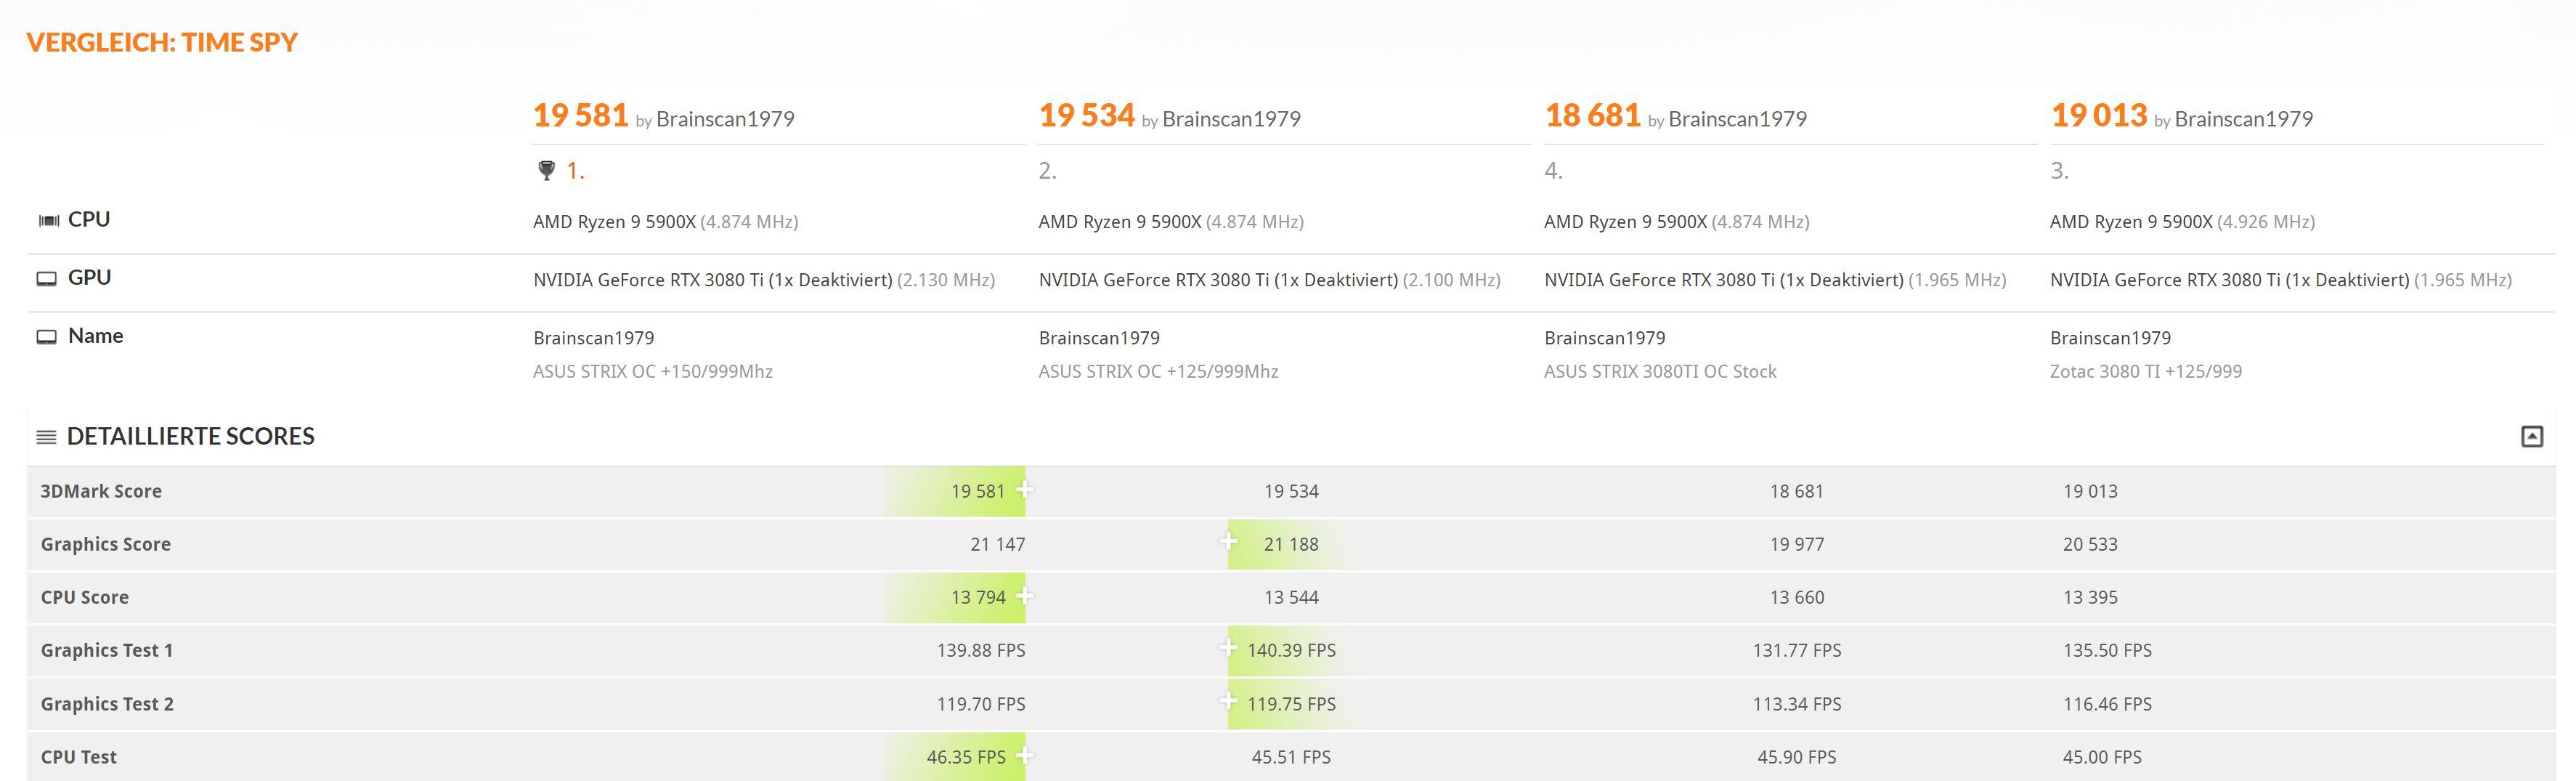Click the GPU monitor icon

[x=47, y=278]
